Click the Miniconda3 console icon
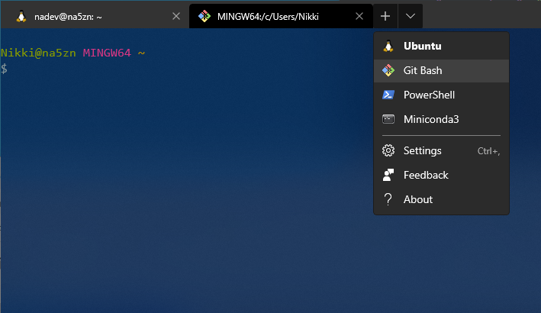The height and width of the screenshot is (313, 541). (388, 119)
